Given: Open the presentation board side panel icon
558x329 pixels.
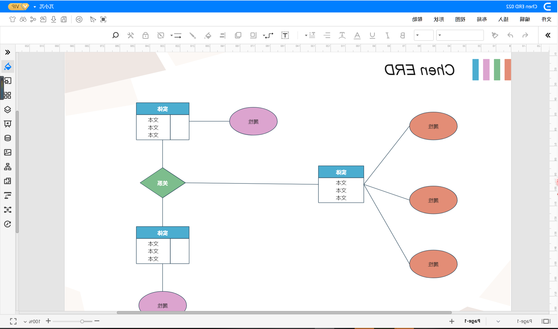Looking at the screenshot, I should [8, 124].
